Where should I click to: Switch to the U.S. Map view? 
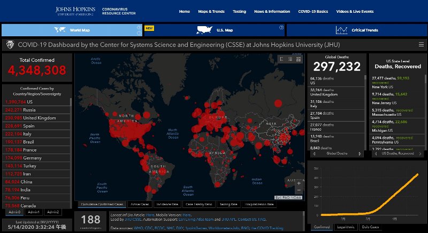[215, 30]
